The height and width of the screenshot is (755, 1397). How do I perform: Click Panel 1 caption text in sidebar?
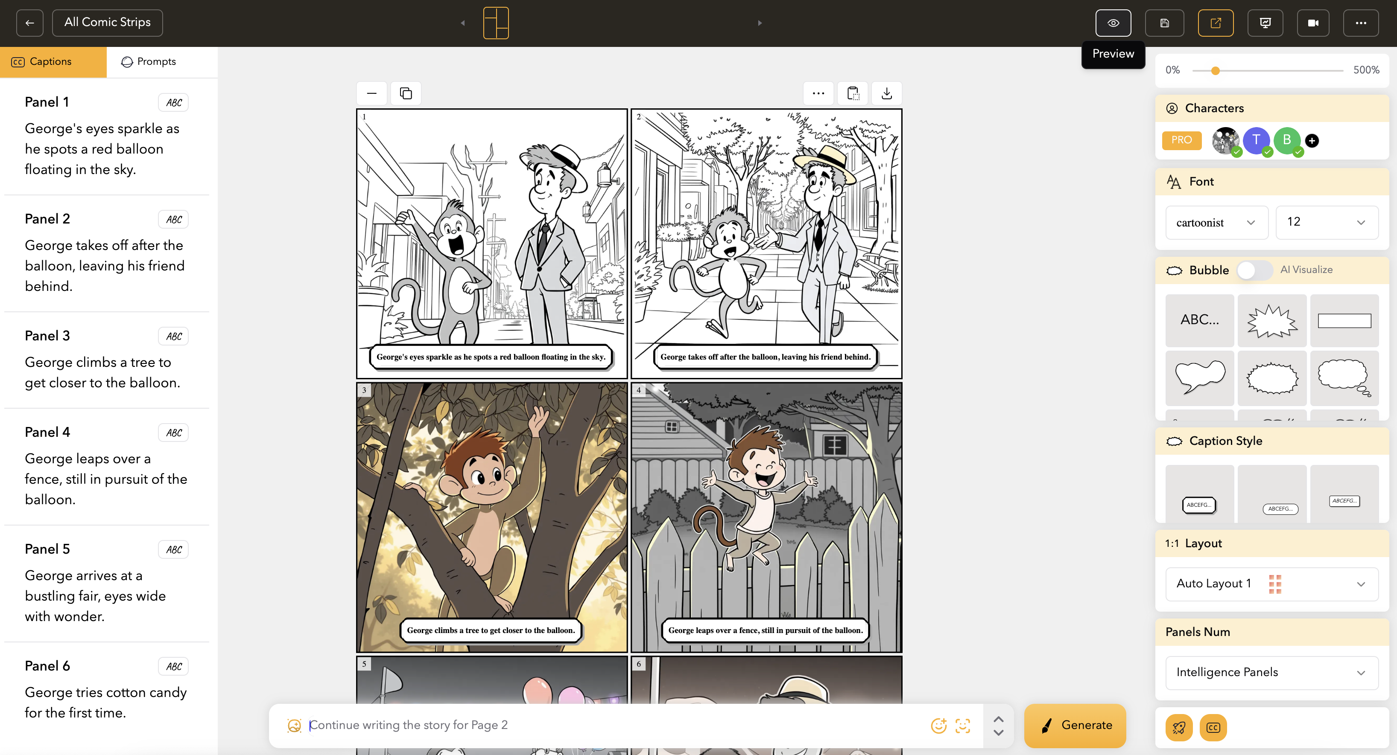coord(102,149)
